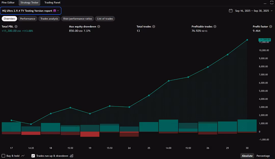Image resolution: width=275 pixels, height=159 pixels.
Task: Click the Max equity drawdown info icon
Action: [x=99, y=27]
